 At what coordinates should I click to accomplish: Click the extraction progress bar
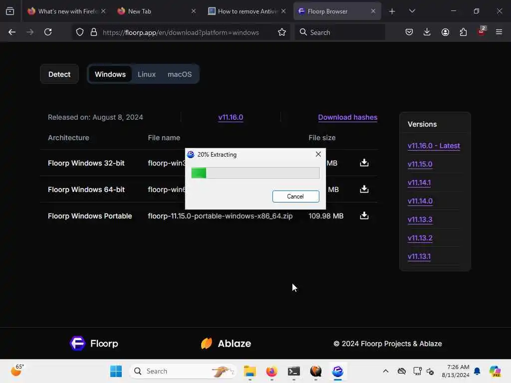(x=255, y=173)
